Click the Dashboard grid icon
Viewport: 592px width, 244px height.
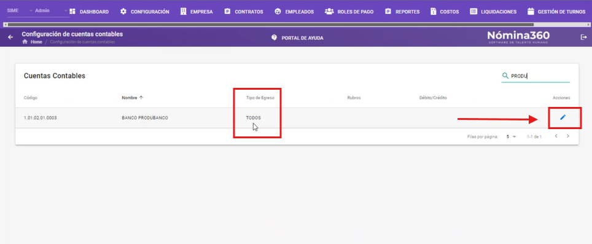72,11
